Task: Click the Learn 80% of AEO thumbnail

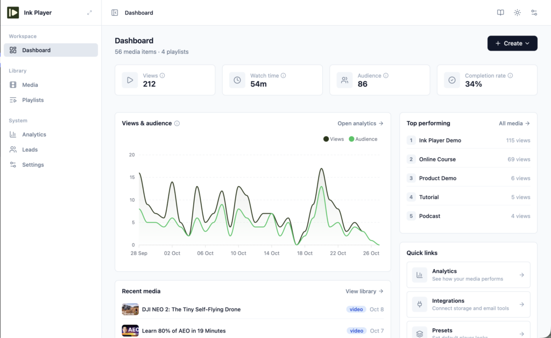Action: tap(130, 330)
